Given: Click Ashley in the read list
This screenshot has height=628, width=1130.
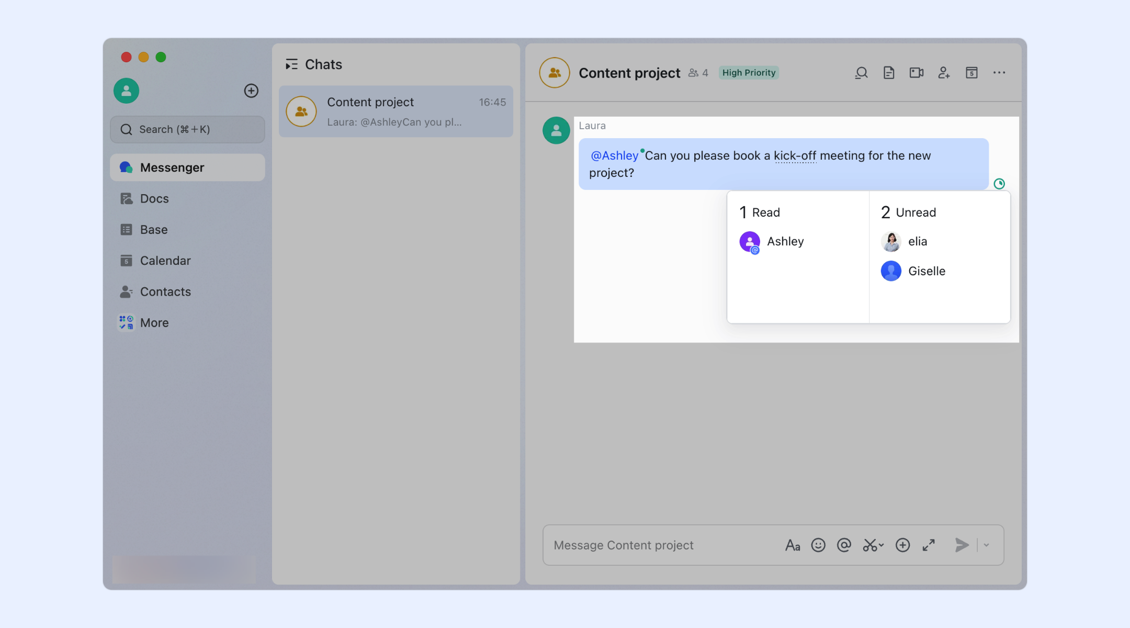Looking at the screenshot, I should [772, 241].
